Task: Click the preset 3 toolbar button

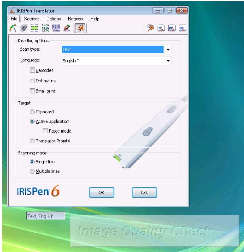Action: [182, 28]
